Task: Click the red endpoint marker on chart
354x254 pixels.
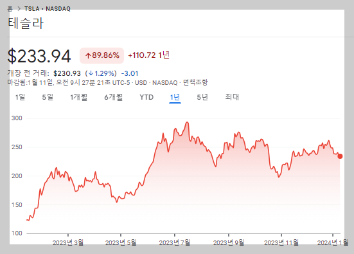Action: [340, 156]
